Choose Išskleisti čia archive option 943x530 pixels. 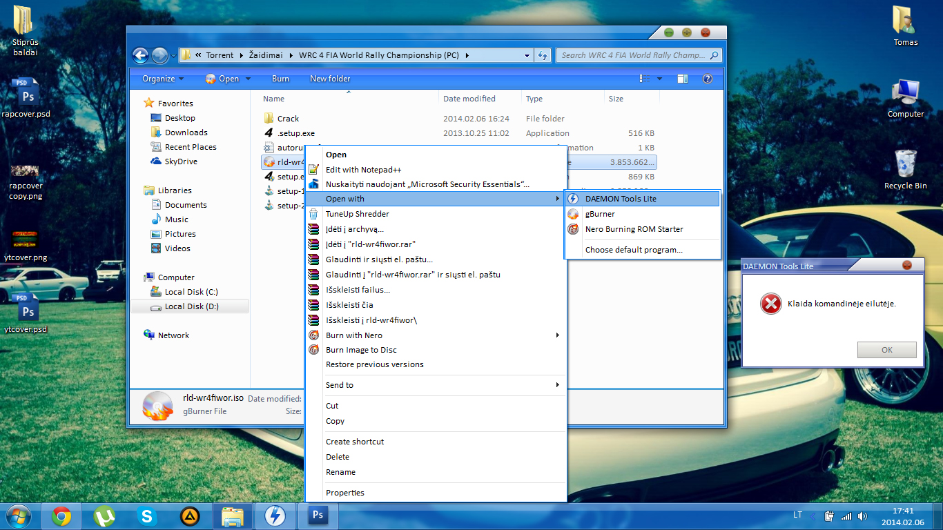pyautogui.click(x=435, y=305)
